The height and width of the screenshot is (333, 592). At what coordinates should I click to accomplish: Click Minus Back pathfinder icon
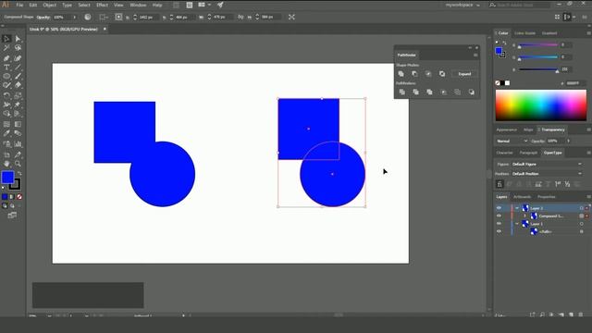[471, 92]
